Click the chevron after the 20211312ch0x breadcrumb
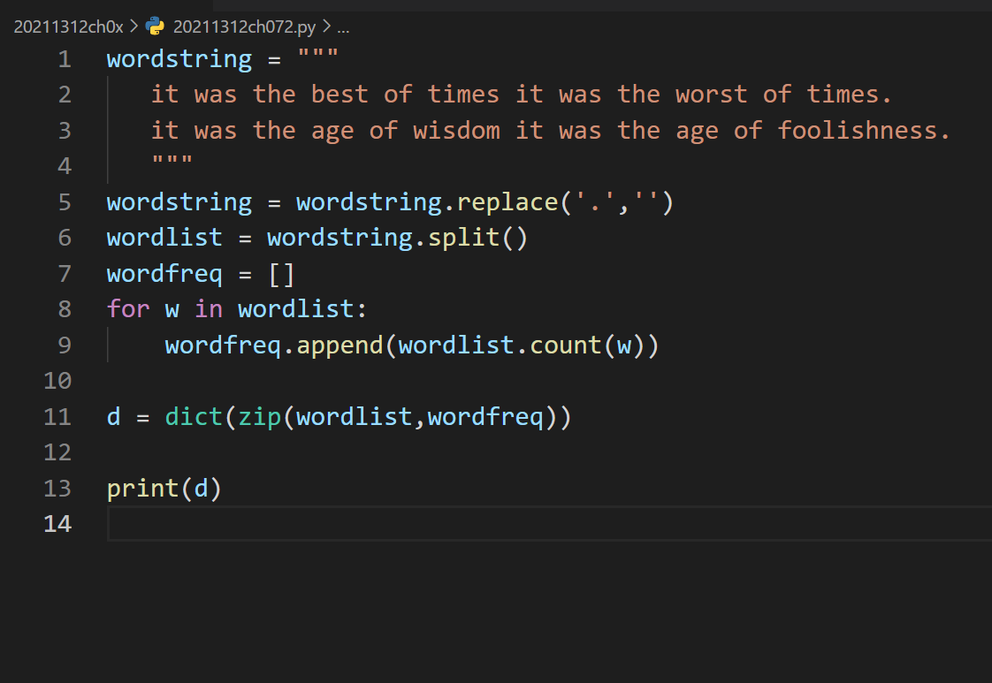 [x=134, y=26]
